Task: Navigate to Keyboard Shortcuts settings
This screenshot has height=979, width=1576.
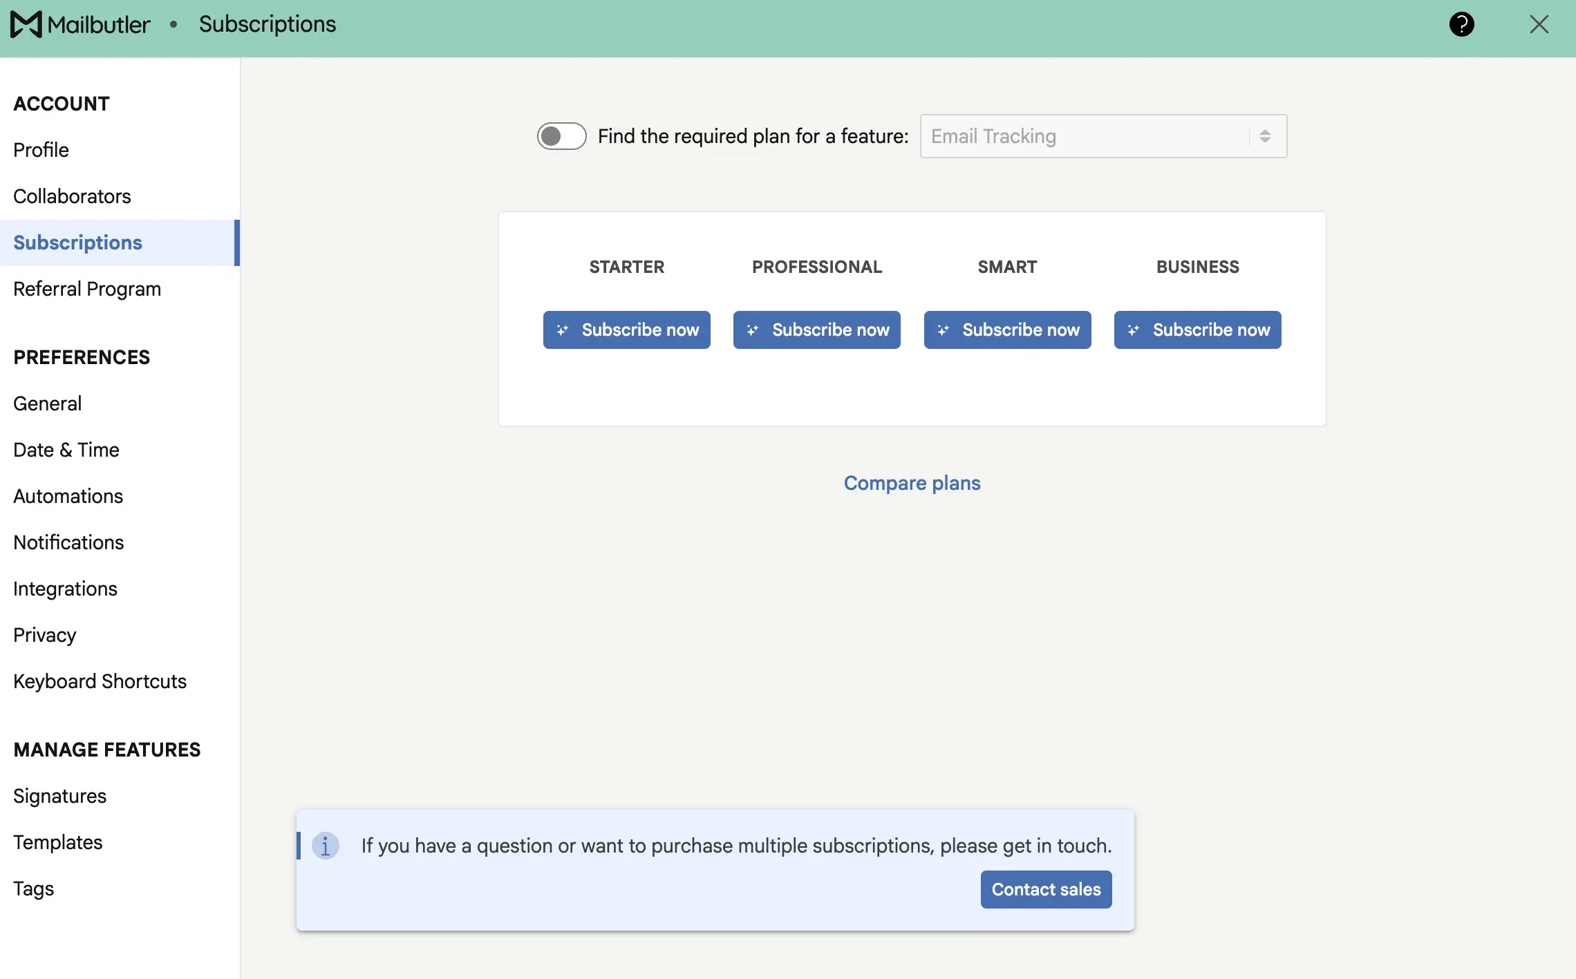Action: point(100,681)
